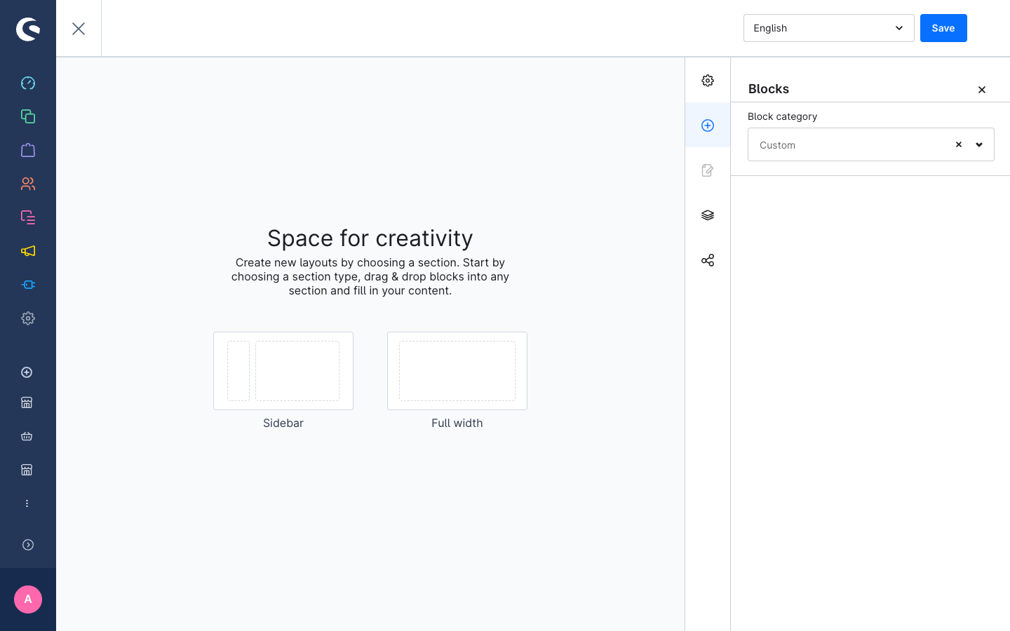Screen dimensions: 1010x631
Task: Click the Save button
Action: click(943, 28)
